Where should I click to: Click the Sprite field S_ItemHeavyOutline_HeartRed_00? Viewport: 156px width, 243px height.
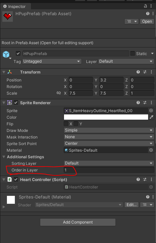tap(106, 111)
